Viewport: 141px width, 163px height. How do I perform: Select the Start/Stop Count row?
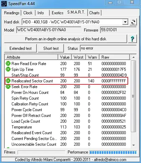pos(68,75)
